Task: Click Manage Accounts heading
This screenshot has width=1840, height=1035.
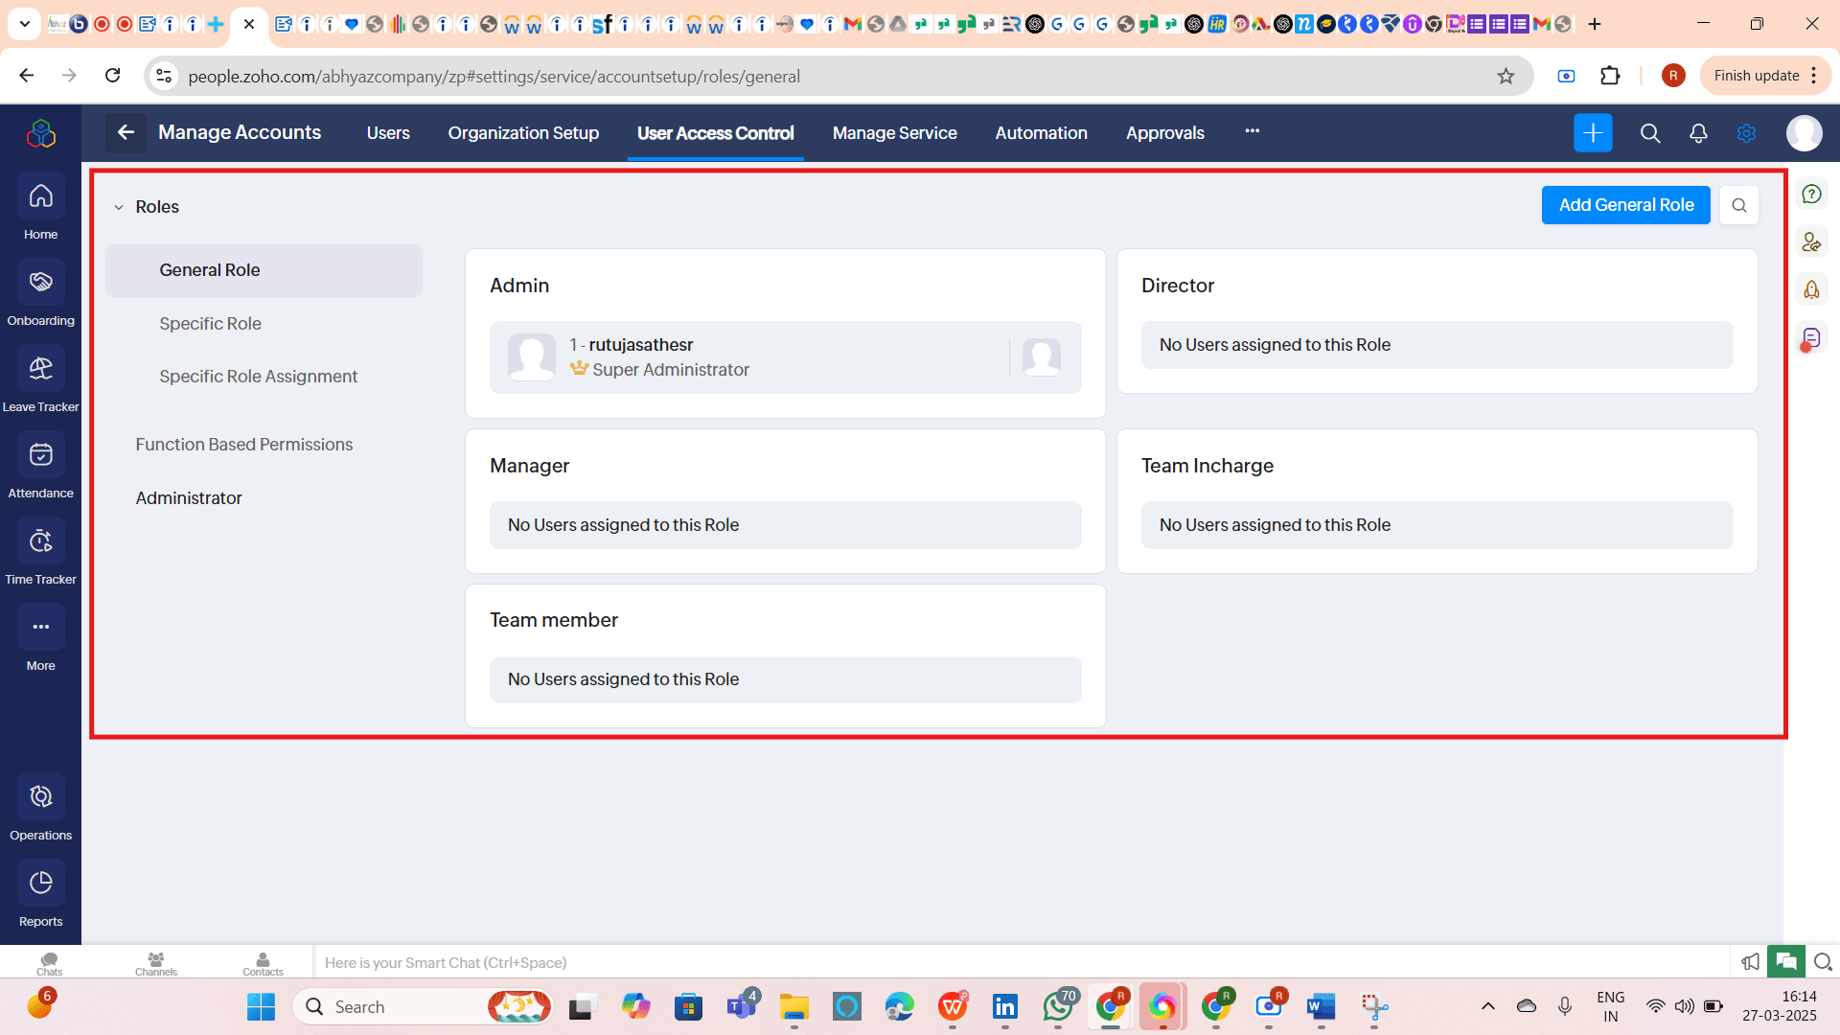Action: pos(240,132)
